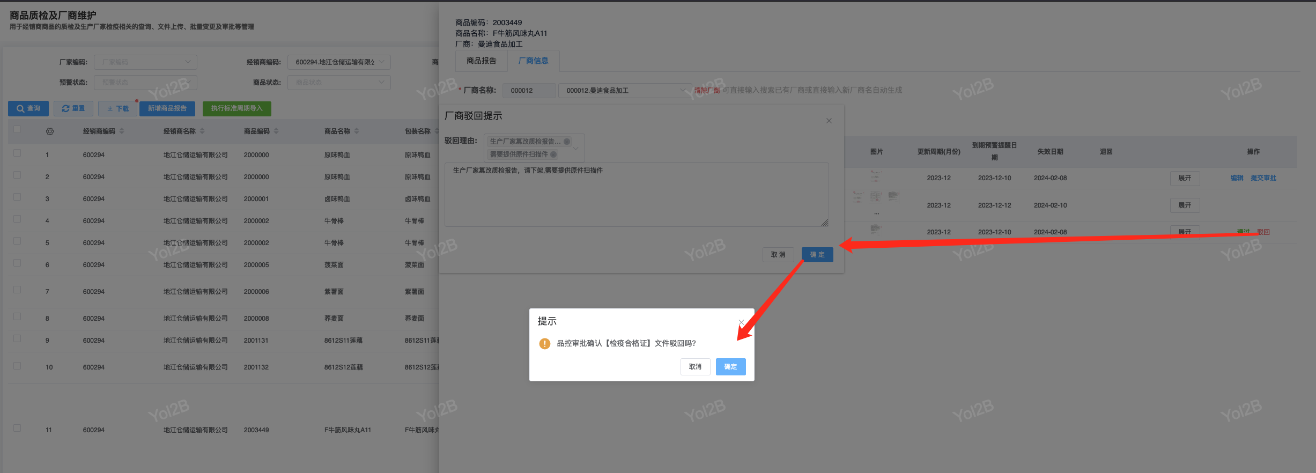Screen dimensions: 1316x473
Task: Open the image thumbnail in the third report row
Action: pos(876,230)
